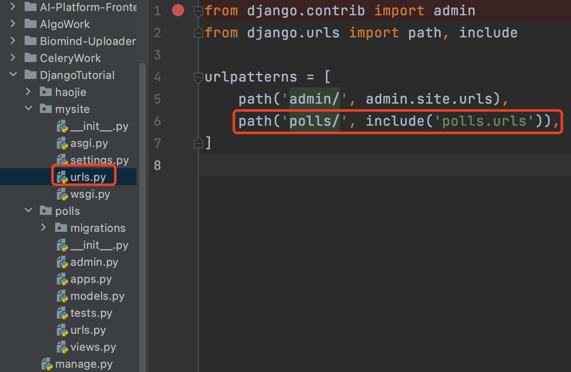This screenshot has width=571, height=372.
Task: Expand the AlgoWork folder chevron
Action: click(13, 24)
